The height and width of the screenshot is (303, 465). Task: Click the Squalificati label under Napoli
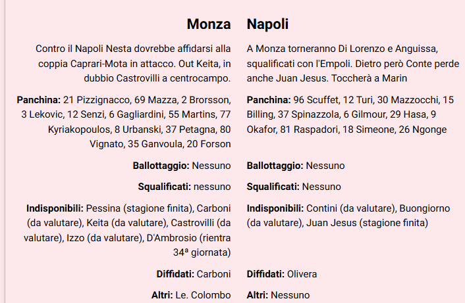point(273,187)
